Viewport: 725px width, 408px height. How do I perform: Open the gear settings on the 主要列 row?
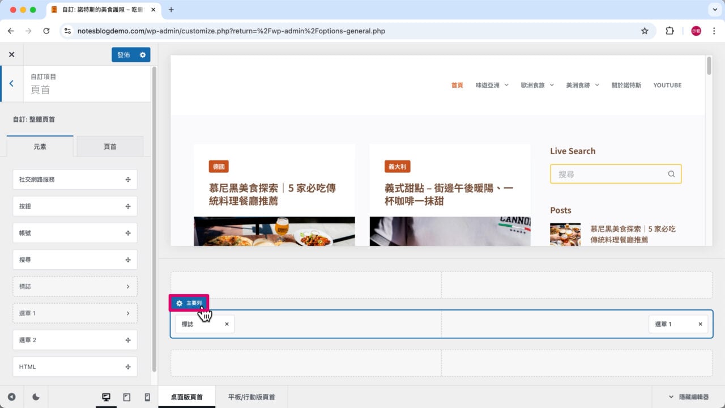pyautogui.click(x=179, y=303)
